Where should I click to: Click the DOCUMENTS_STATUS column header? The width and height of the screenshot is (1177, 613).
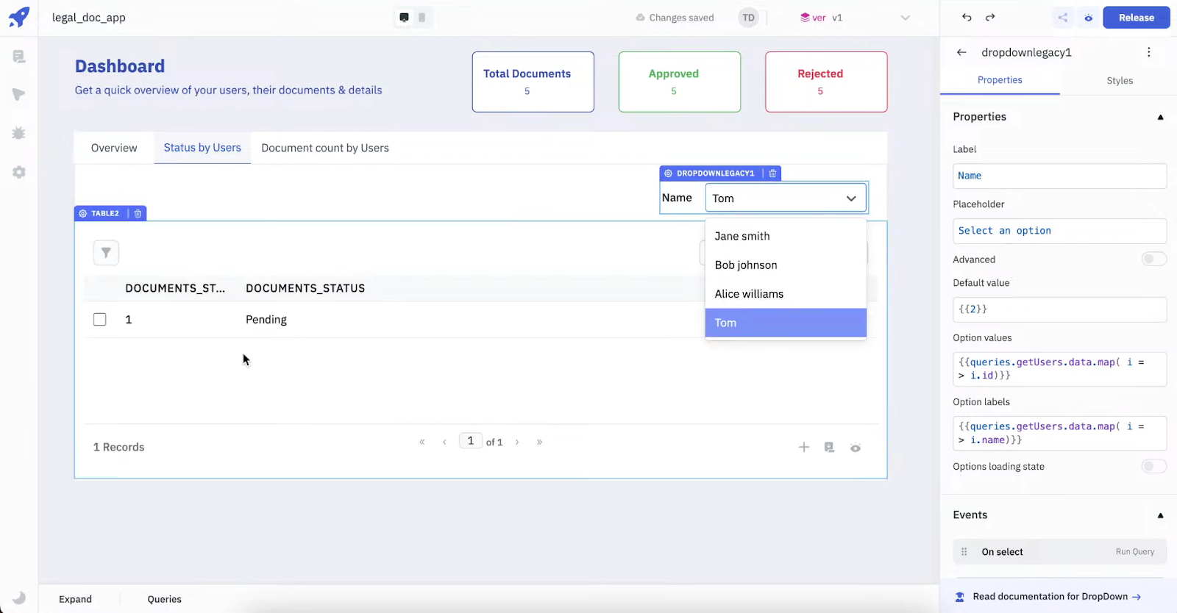coord(305,288)
